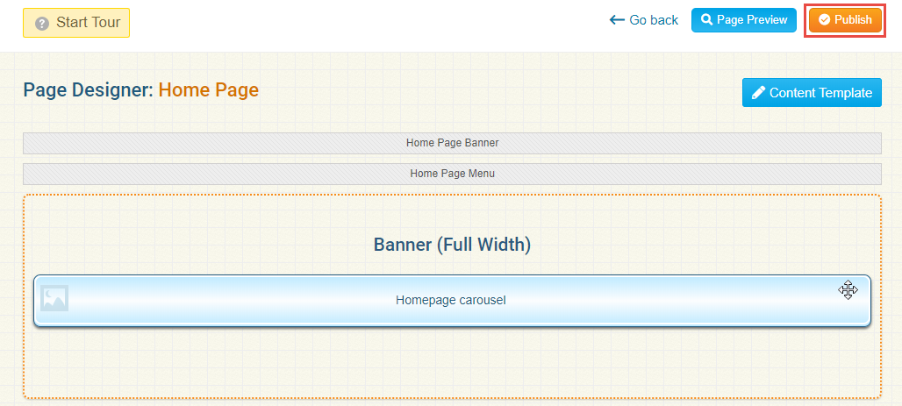
Task: Click empty space below the Homepage carousel widget
Action: [452, 364]
